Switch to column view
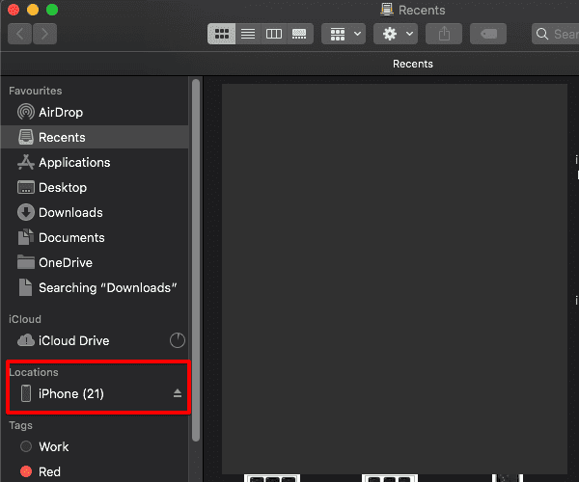The width and height of the screenshot is (579, 482). 274,34
